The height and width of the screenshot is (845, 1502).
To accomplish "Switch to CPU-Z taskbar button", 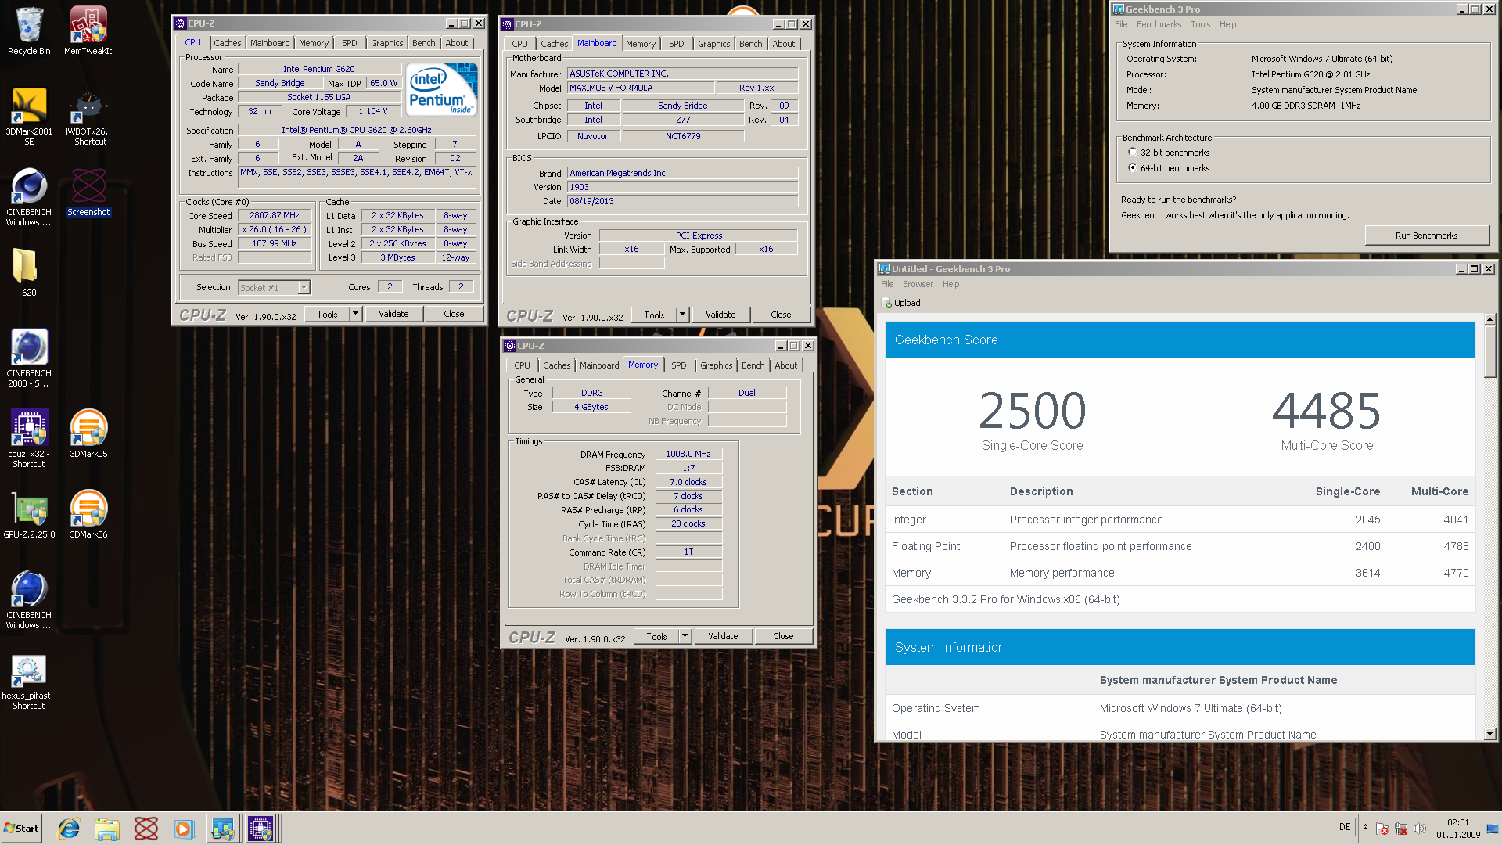I will [261, 829].
